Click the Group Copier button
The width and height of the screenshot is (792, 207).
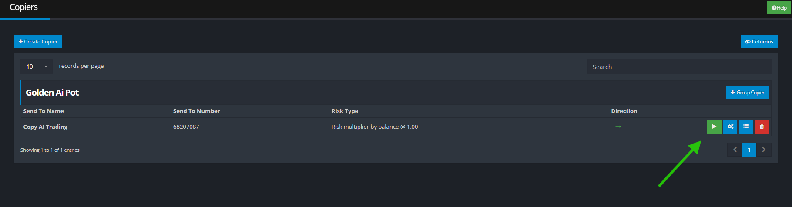[x=747, y=93]
